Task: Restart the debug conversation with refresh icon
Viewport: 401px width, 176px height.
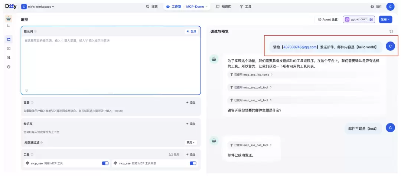Action: (391, 31)
